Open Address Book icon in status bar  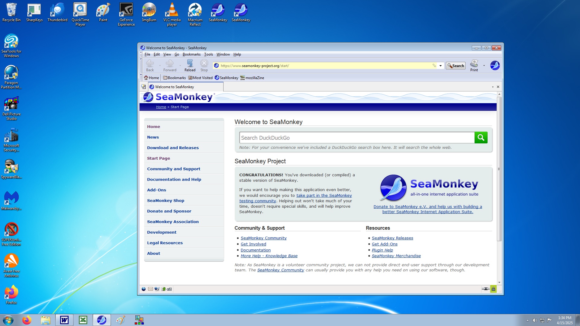tap(163, 289)
